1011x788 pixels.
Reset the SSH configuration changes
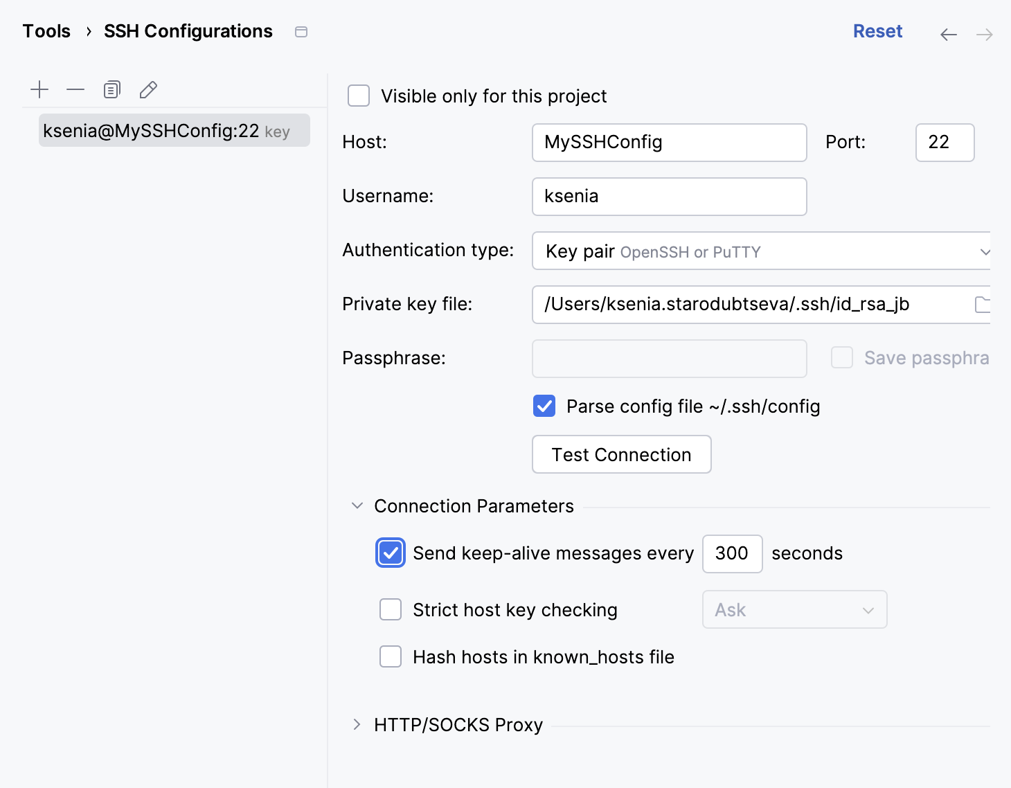coord(877,31)
